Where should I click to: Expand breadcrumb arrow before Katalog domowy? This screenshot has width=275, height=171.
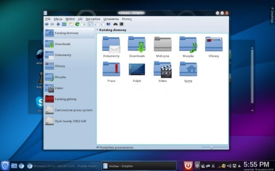(x=97, y=30)
